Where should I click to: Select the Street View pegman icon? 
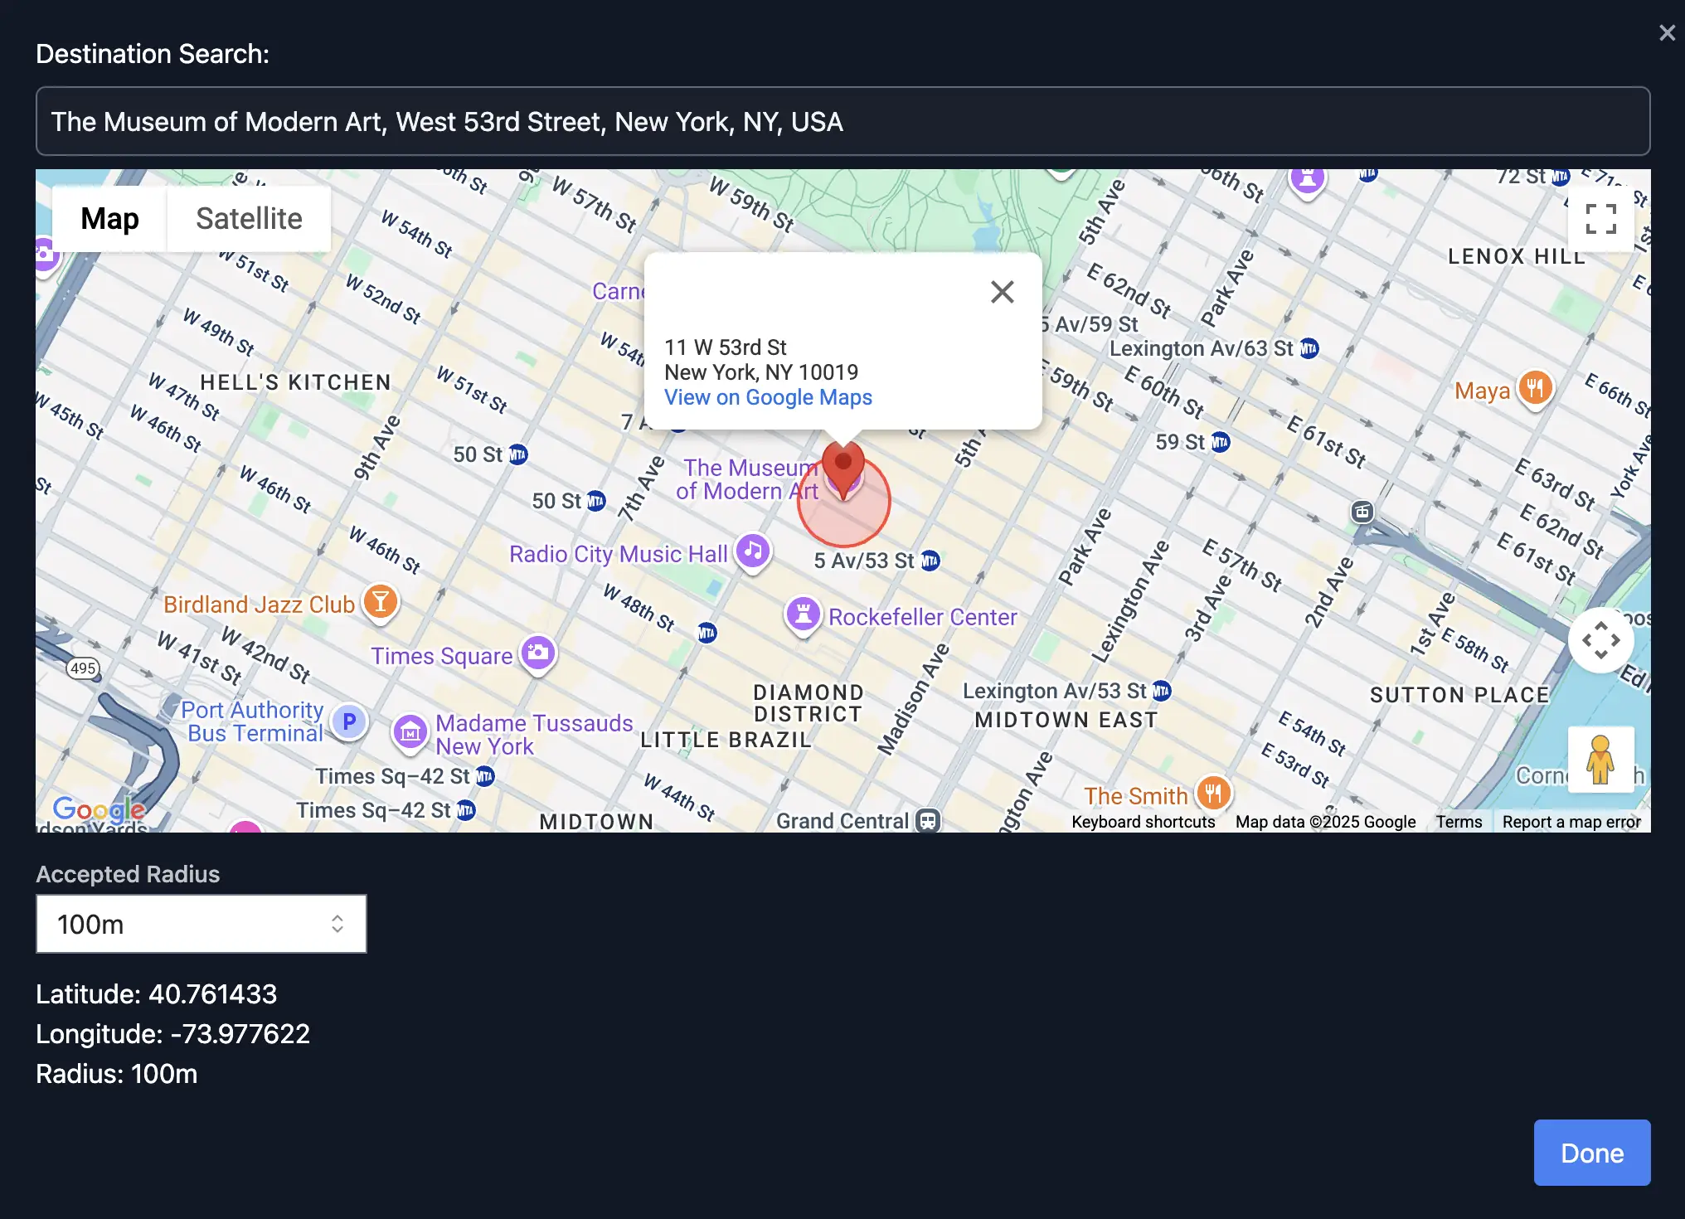(1600, 759)
